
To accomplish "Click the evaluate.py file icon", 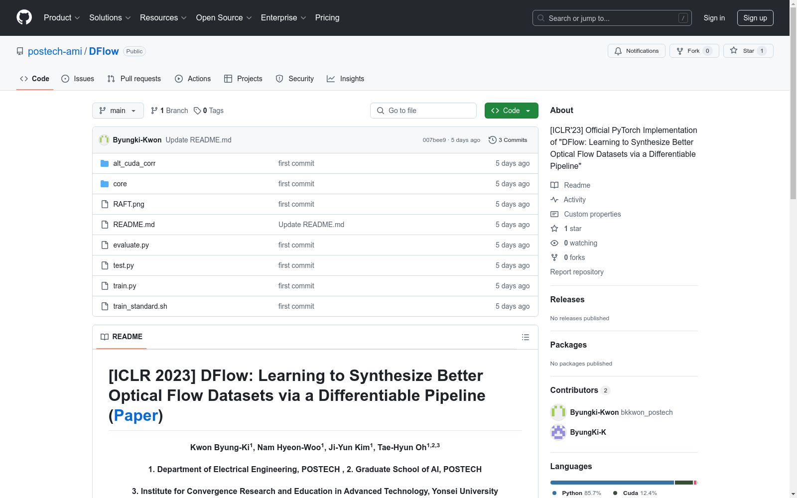I will 105,245.
